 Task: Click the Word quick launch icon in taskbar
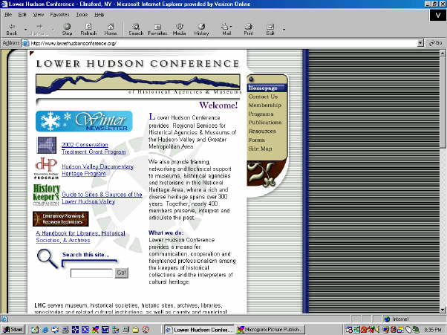click(x=105, y=330)
